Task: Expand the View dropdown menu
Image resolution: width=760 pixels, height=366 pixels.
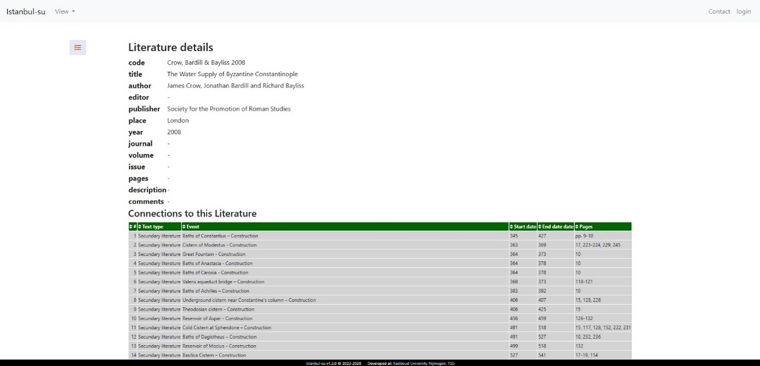Action: (65, 12)
